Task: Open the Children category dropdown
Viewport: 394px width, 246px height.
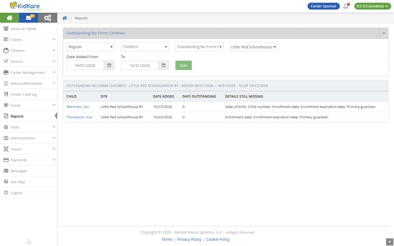Action: click(x=145, y=46)
